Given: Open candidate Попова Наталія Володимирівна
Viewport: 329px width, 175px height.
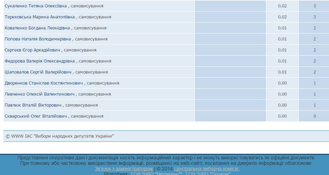Looking at the screenshot, I should coord(37,39).
